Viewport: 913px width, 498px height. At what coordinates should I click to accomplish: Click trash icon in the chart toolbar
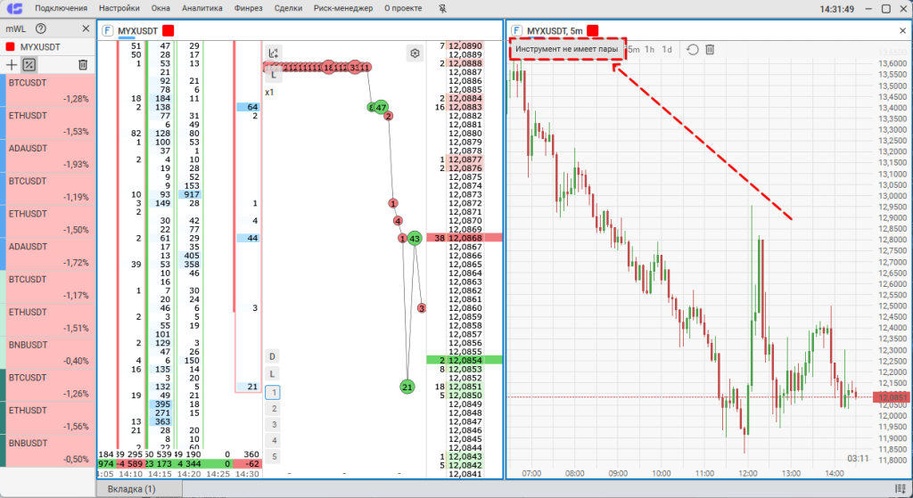coord(710,50)
